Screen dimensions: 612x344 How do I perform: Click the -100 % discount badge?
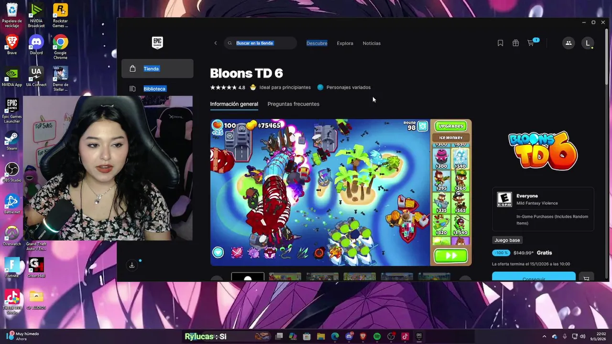501,253
